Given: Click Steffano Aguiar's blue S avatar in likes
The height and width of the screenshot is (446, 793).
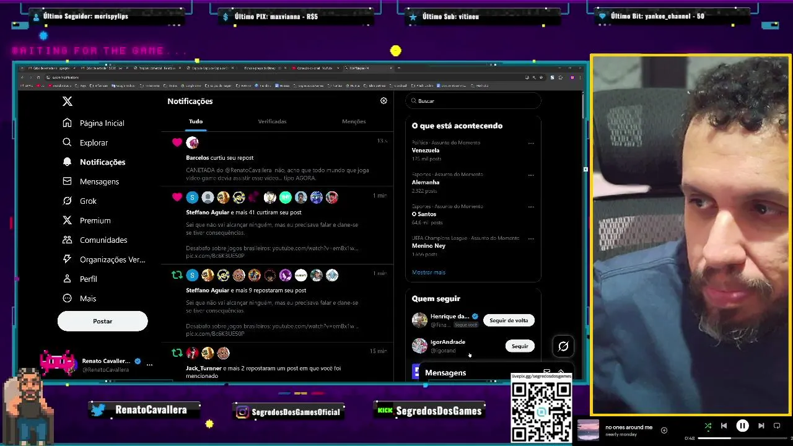Looking at the screenshot, I should 192,198.
